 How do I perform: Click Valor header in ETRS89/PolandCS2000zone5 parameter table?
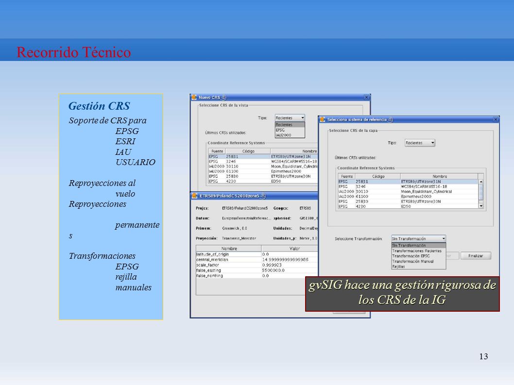point(290,249)
